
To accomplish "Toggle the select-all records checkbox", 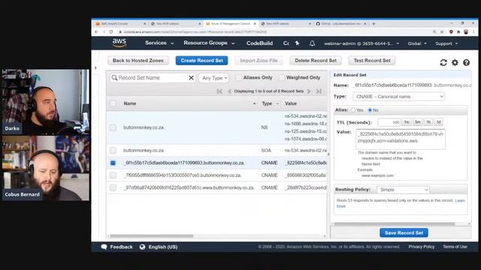I will coord(113,103).
